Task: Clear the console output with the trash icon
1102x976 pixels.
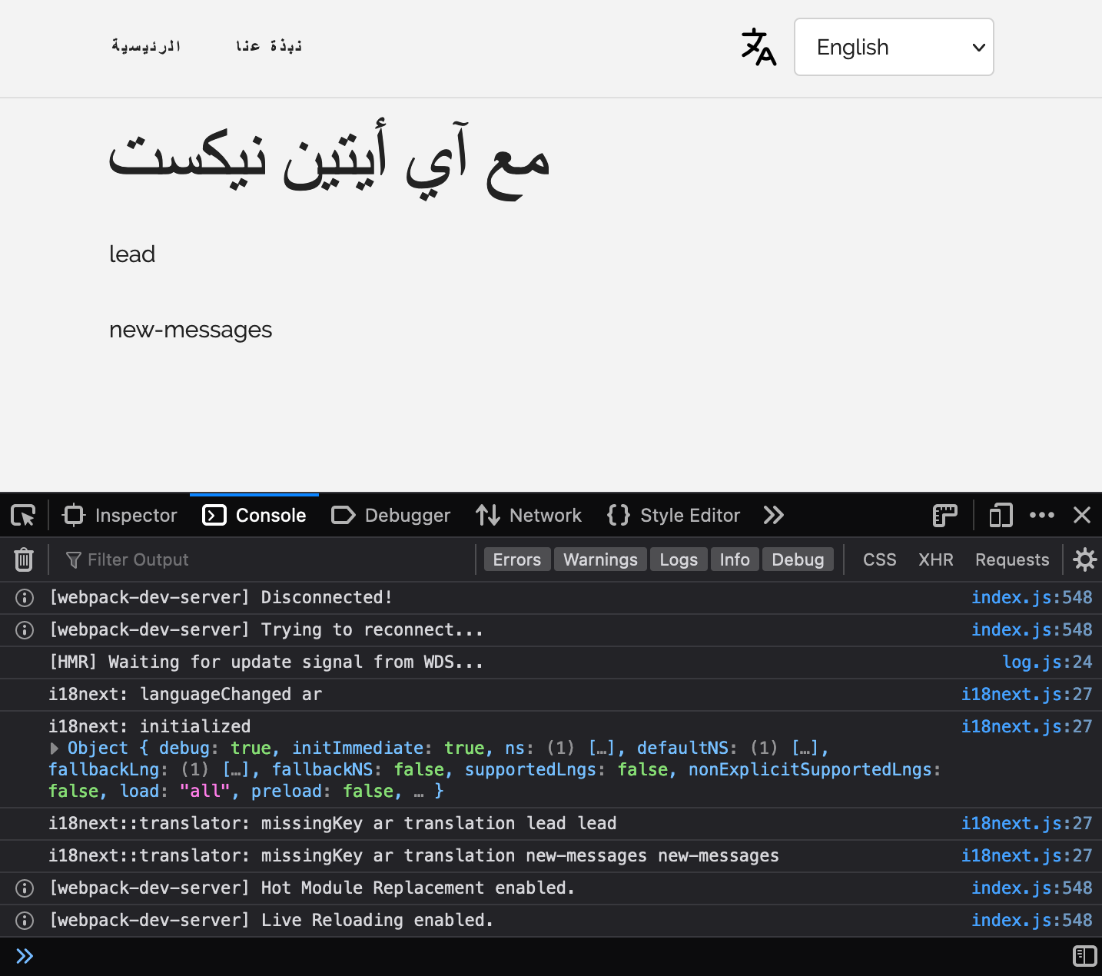Action: (23, 559)
